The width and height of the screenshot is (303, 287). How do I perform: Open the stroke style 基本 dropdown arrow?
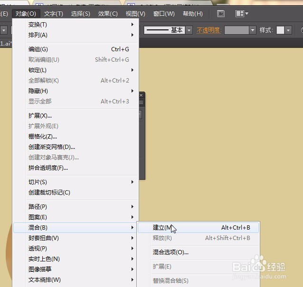(189, 30)
